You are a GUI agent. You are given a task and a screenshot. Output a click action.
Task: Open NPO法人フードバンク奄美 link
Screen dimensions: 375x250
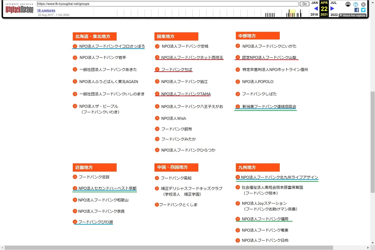(x=265, y=230)
